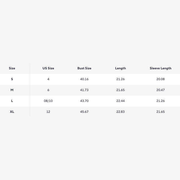Click US size value 12

[48, 112]
